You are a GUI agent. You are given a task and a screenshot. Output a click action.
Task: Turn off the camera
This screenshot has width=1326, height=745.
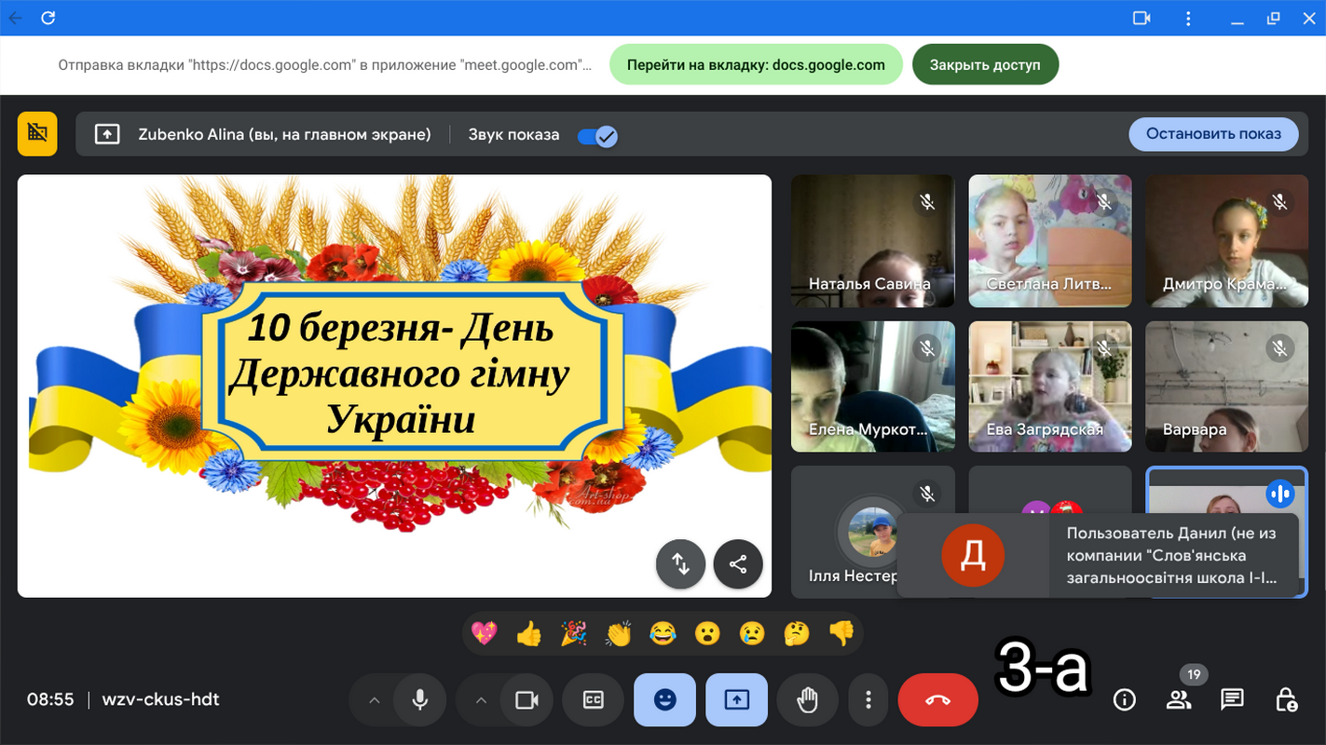(527, 699)
